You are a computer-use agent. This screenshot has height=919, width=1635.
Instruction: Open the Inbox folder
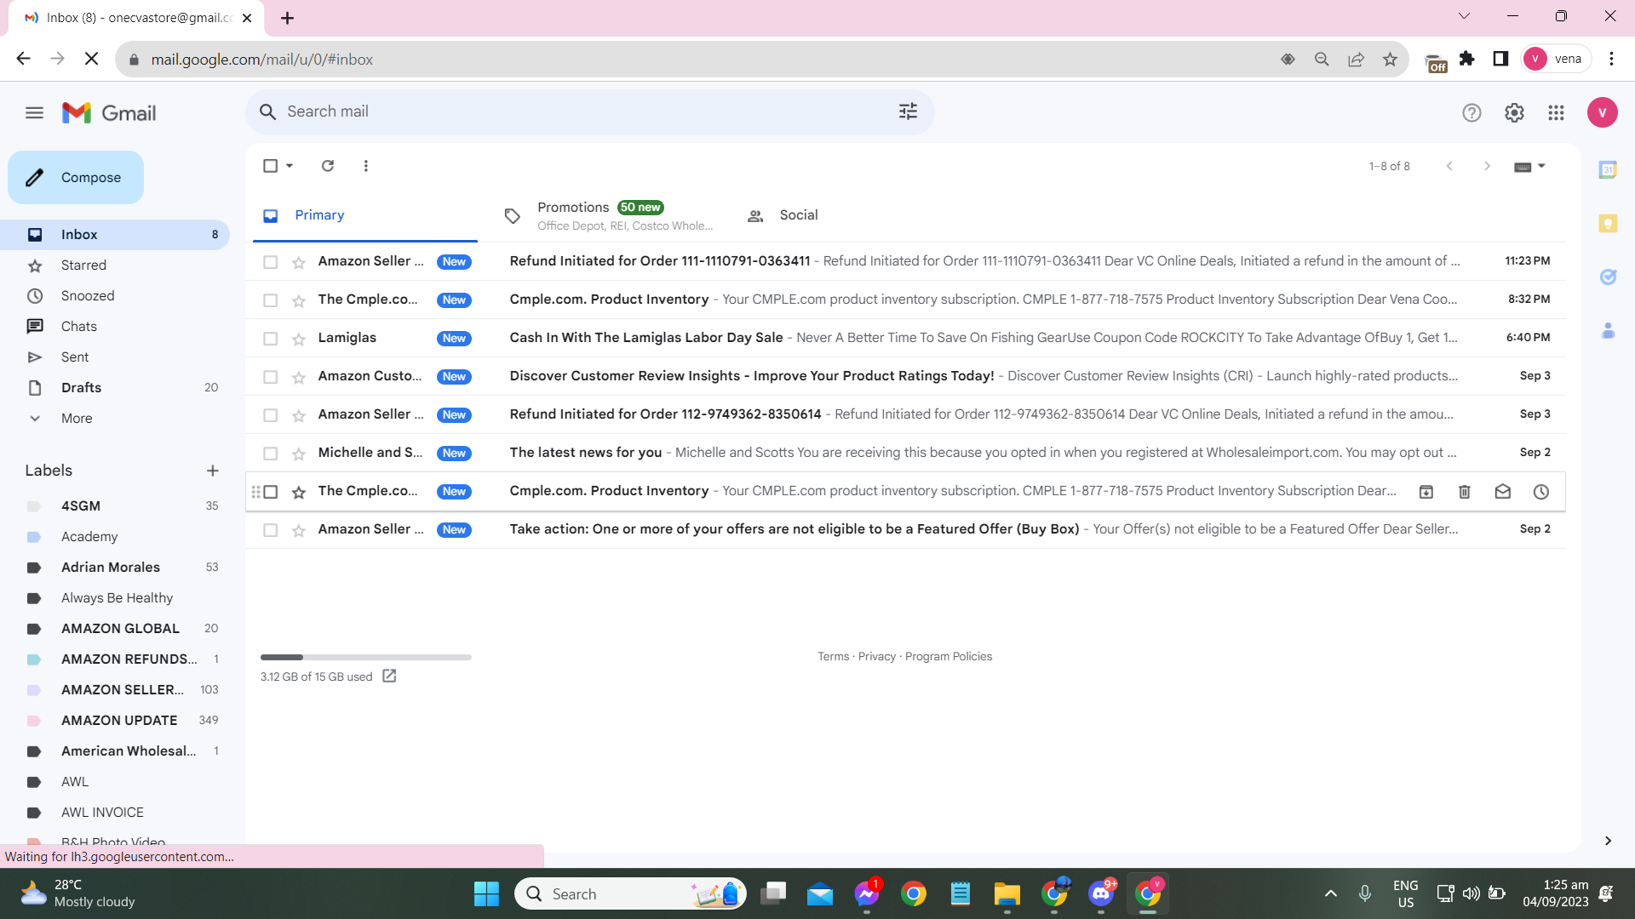click(x=115, y=235)
